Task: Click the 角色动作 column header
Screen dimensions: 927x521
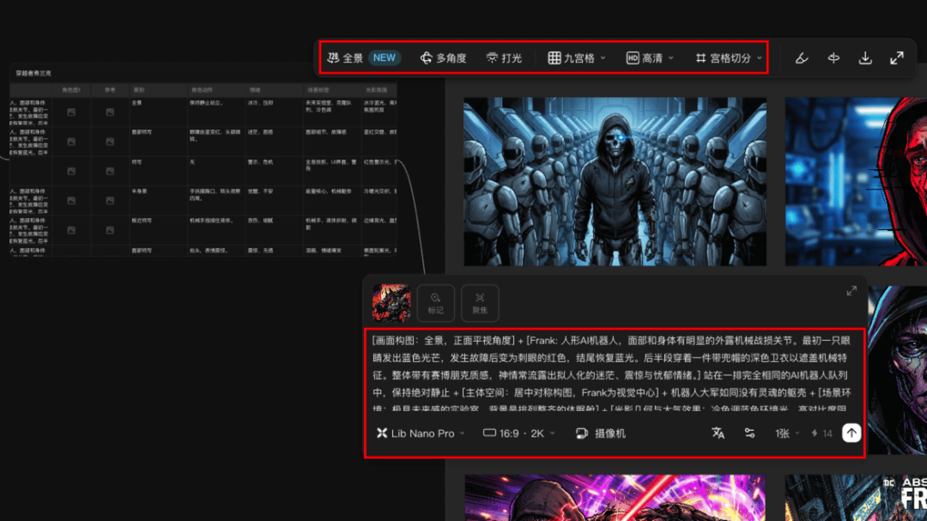Action: point(202,90)
